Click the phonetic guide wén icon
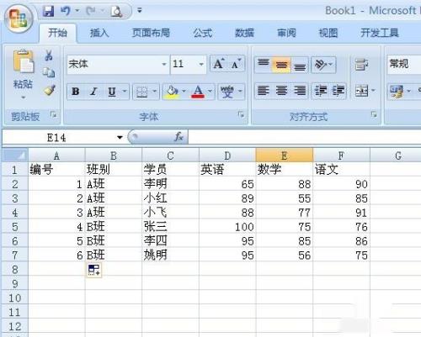 (227, 92)
